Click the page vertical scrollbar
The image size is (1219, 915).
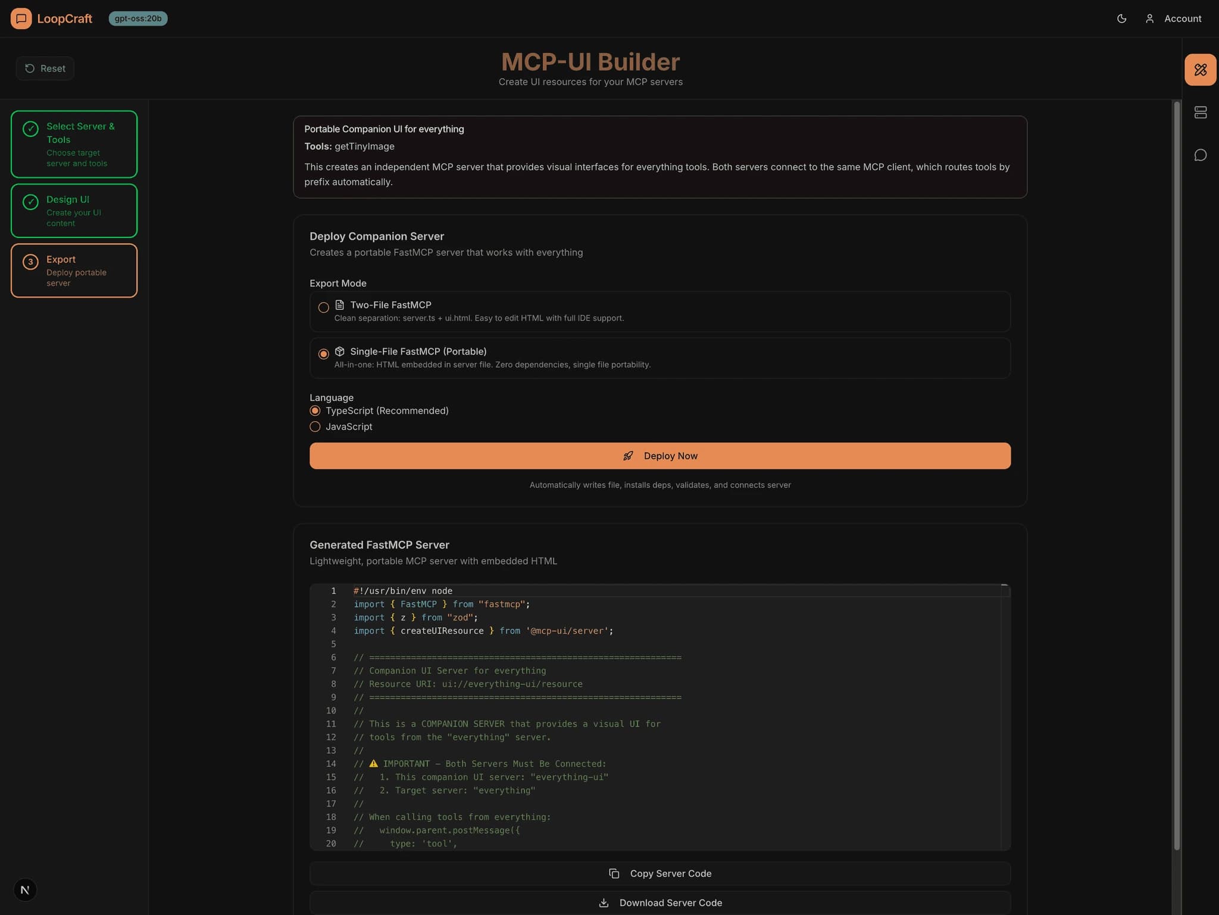pos(1176,476)
